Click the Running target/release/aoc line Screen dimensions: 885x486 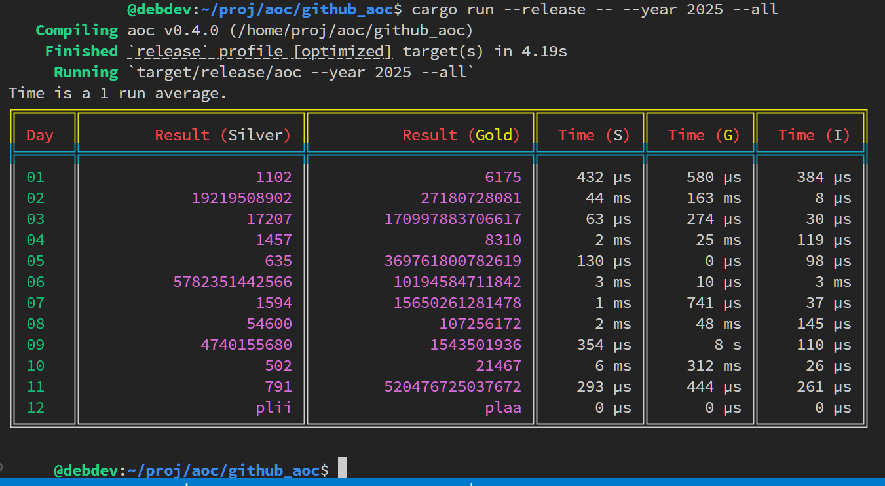pos(262,72)
